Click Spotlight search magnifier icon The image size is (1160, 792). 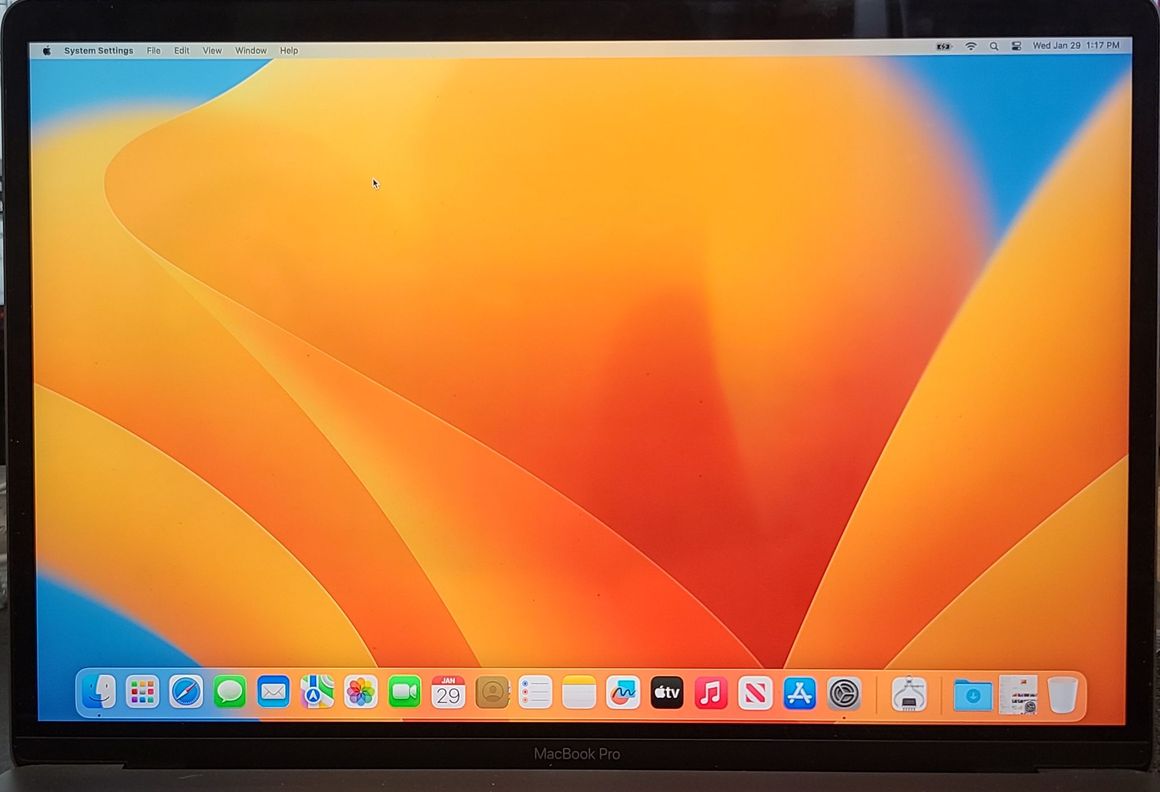[994, 46]
